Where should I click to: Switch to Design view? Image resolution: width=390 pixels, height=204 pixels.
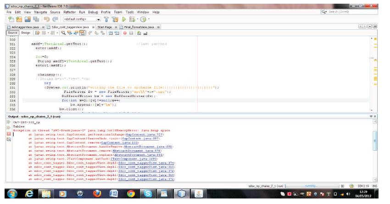click(x=26, y=33)
